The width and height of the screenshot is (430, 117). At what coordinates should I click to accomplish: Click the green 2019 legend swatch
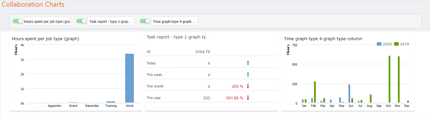coord(396,44)
